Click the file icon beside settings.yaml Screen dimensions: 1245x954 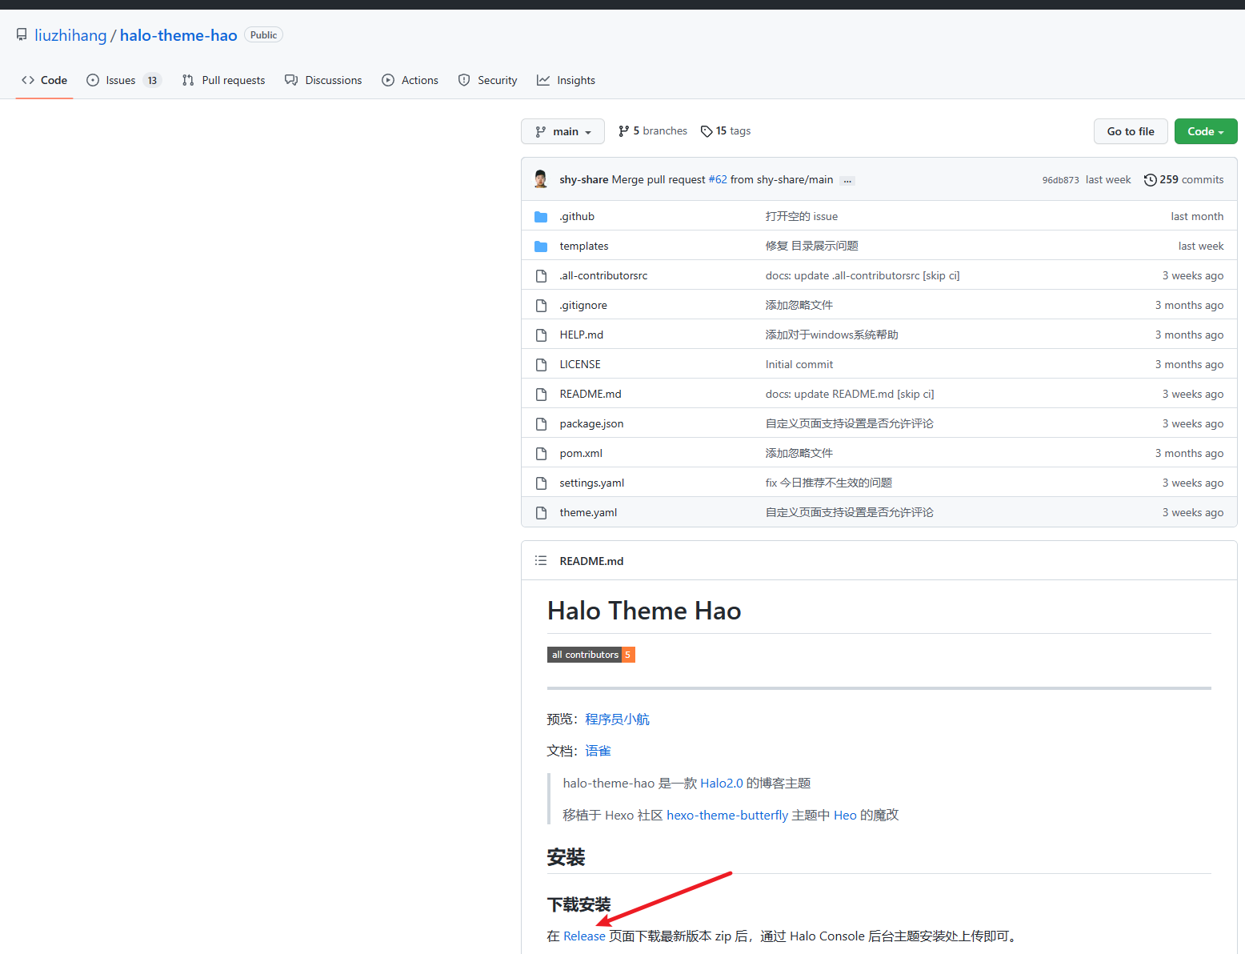click(541, 483)
